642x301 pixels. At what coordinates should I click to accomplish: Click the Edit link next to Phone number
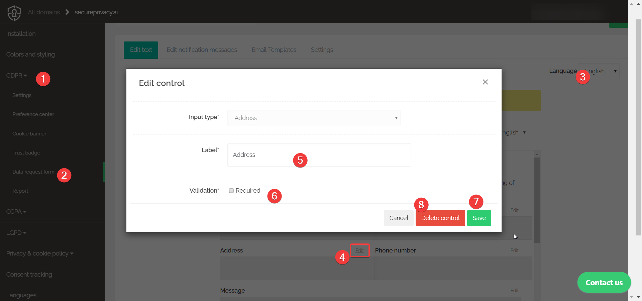(515, 250)
